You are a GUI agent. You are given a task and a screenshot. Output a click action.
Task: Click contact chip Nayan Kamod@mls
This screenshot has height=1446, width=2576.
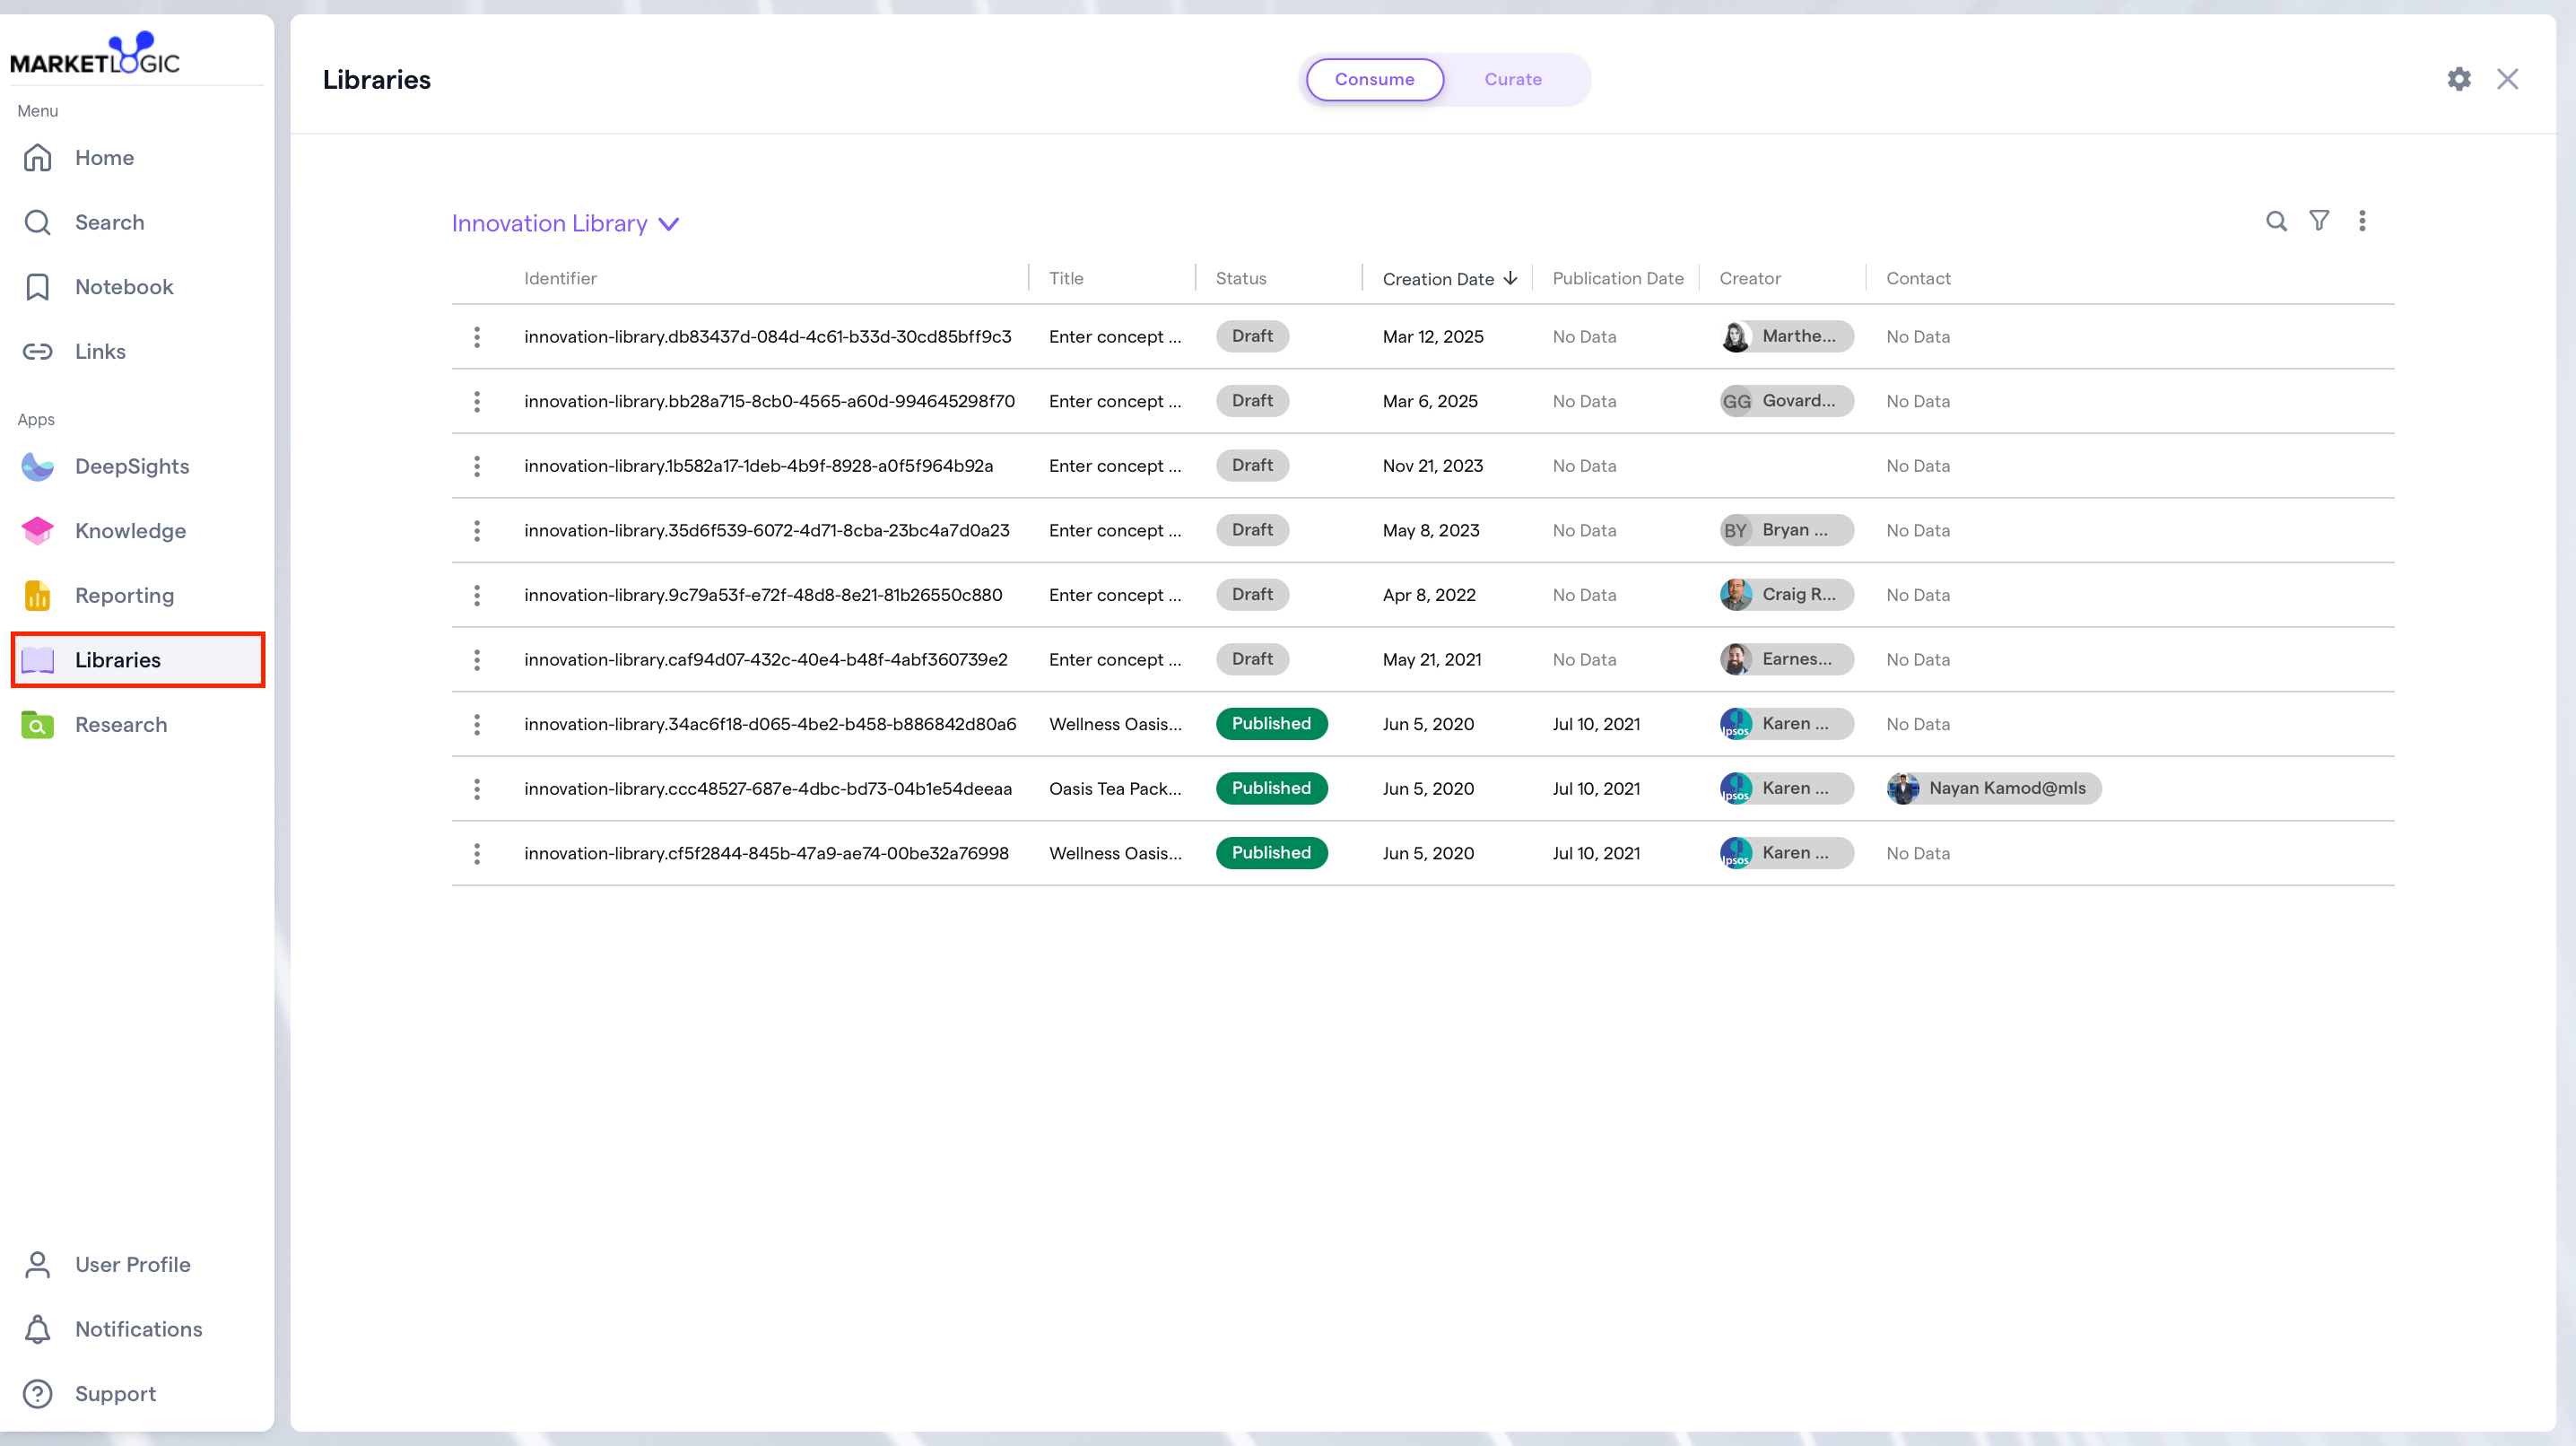pos(1993,788)
